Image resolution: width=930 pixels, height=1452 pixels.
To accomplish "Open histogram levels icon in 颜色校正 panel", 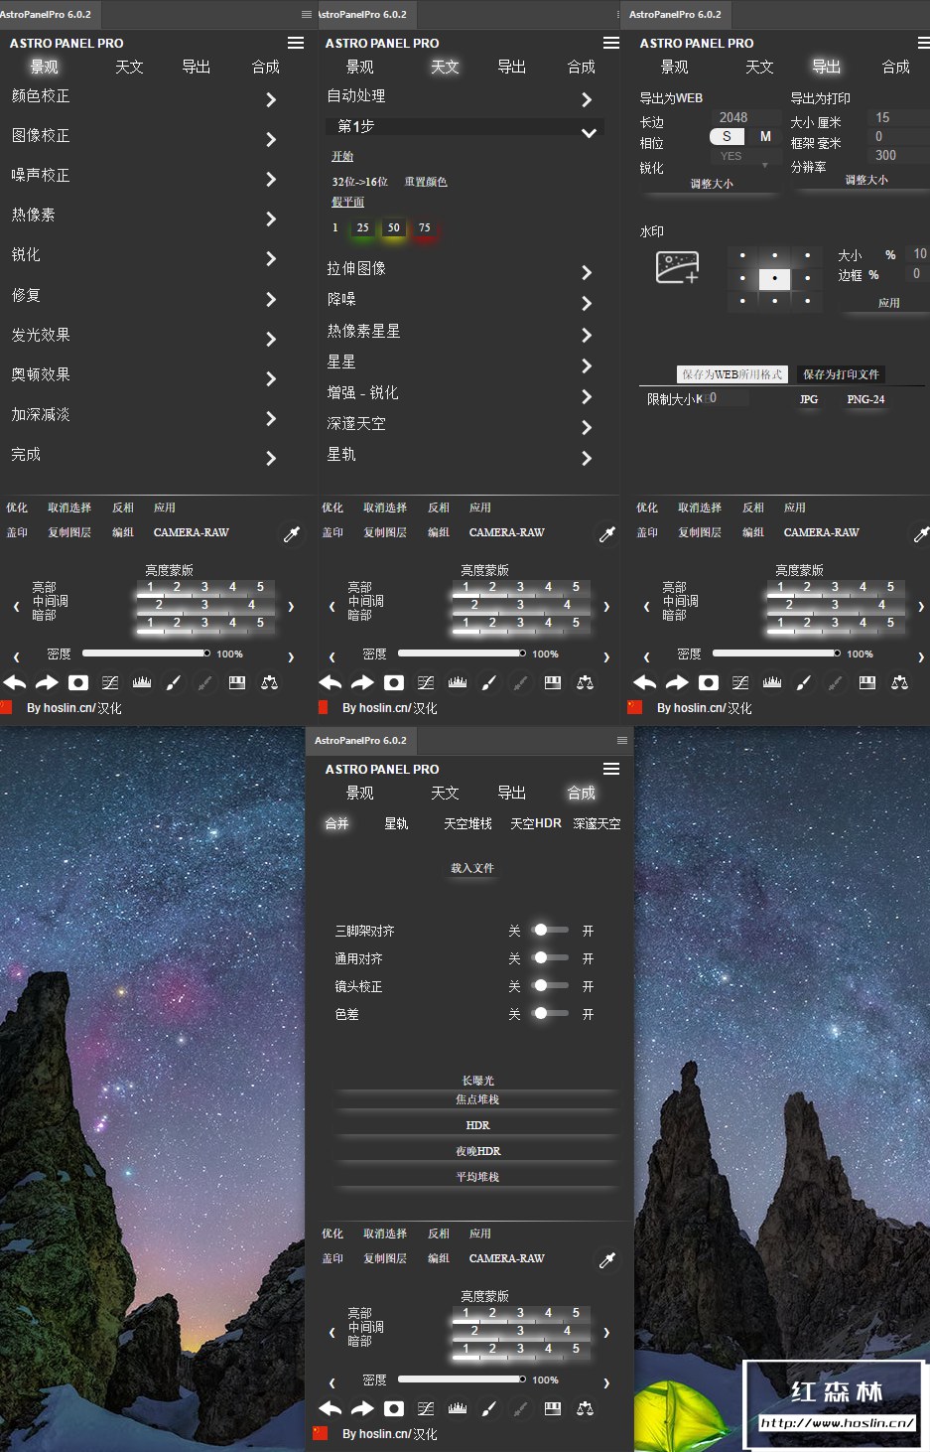I will pyautogui.click(x=142, y=682).
